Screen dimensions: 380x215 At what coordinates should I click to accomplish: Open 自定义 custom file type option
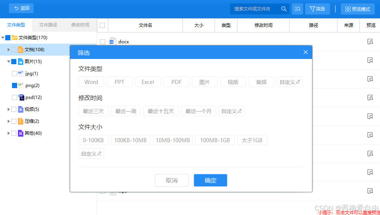tap(290, 82)
